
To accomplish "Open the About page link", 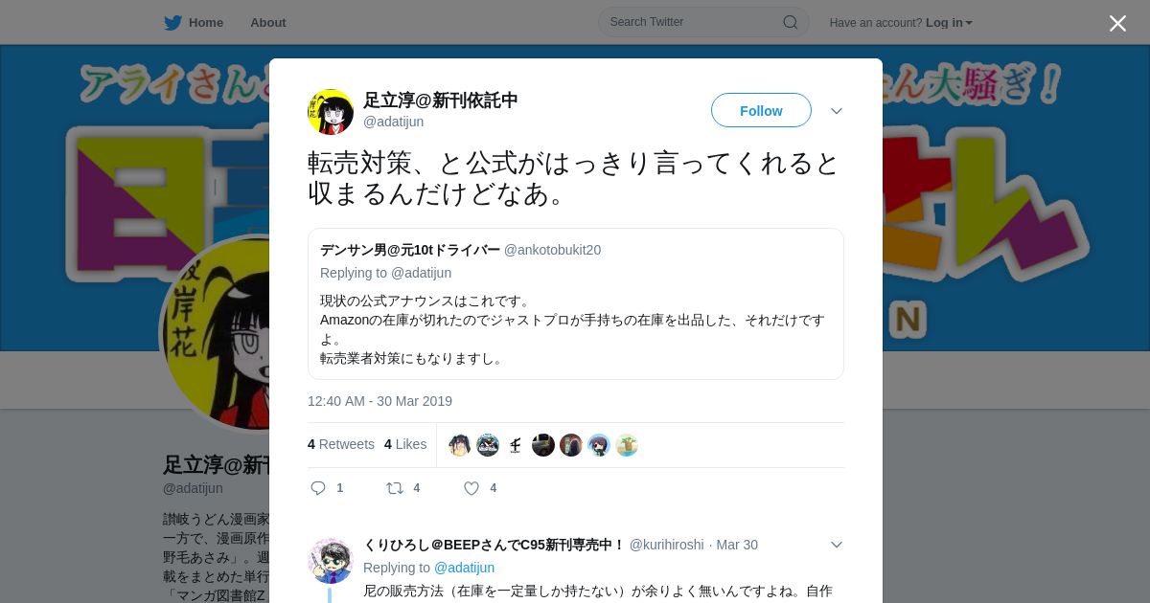I will pyautogui.click(x=267, y=22).
